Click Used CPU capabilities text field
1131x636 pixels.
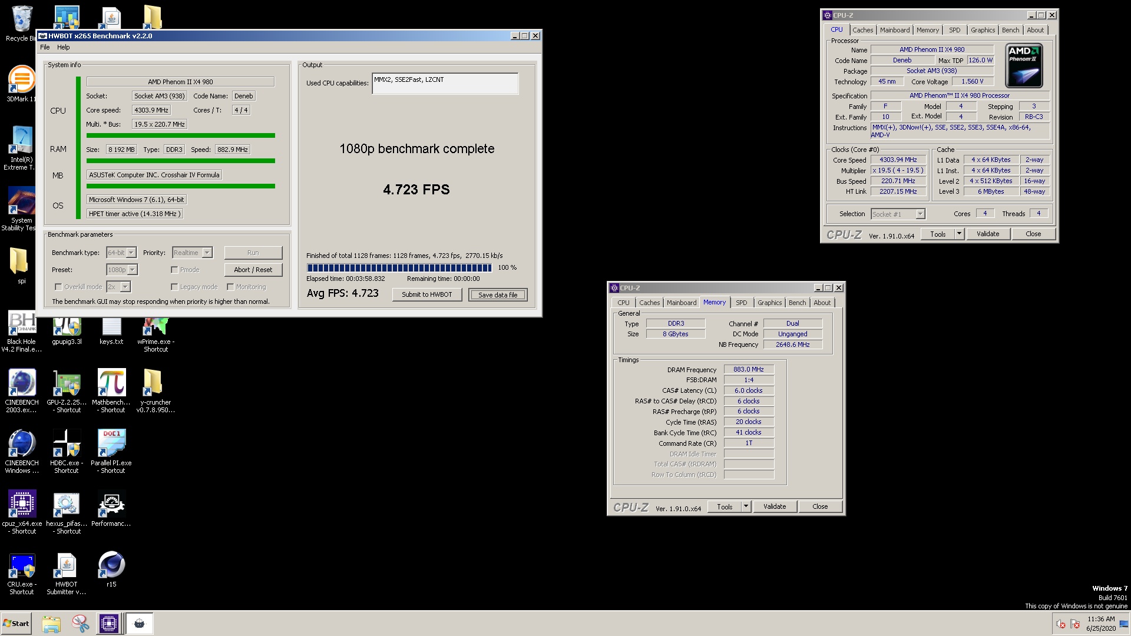[445, 83]
